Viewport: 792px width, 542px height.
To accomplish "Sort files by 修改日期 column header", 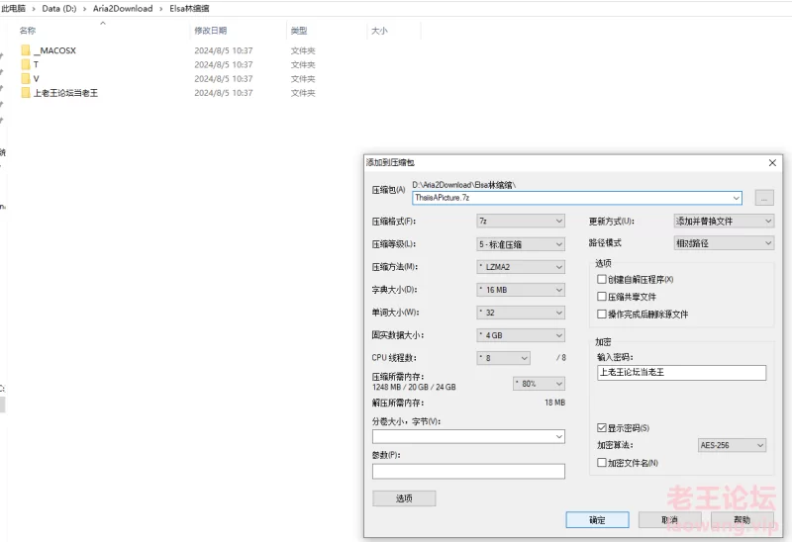I will click(211, 31).
